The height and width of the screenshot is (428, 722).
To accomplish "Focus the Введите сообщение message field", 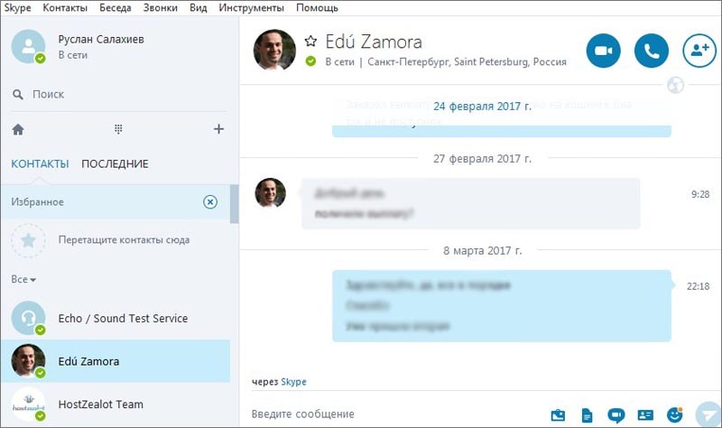I will coord(396,414).
